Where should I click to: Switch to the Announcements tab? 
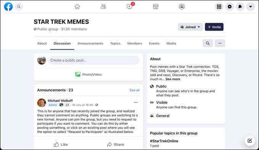point(90,43)
